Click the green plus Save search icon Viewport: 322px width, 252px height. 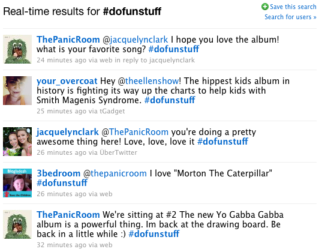(x=264, y=7)
